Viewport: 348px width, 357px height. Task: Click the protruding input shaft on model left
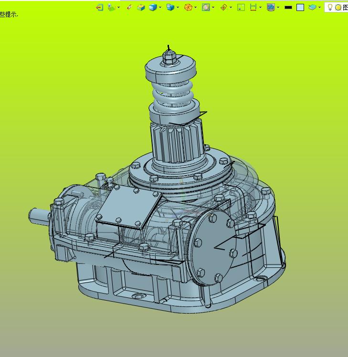39,217
